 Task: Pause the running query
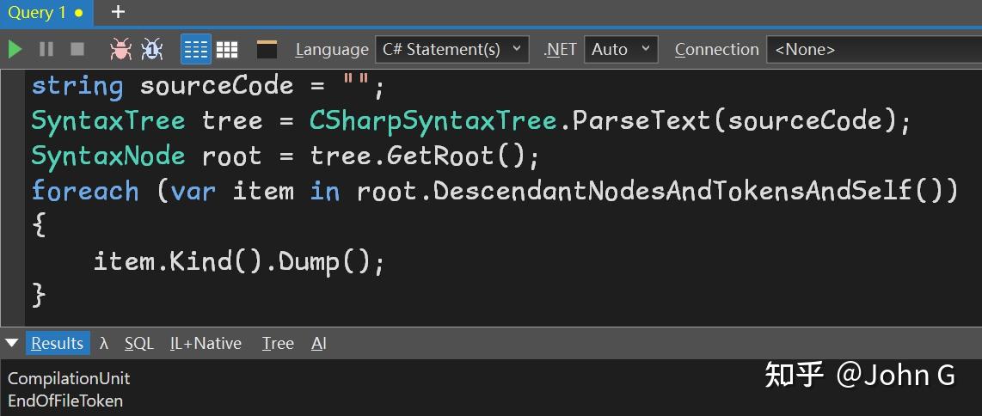pos(46,49)
